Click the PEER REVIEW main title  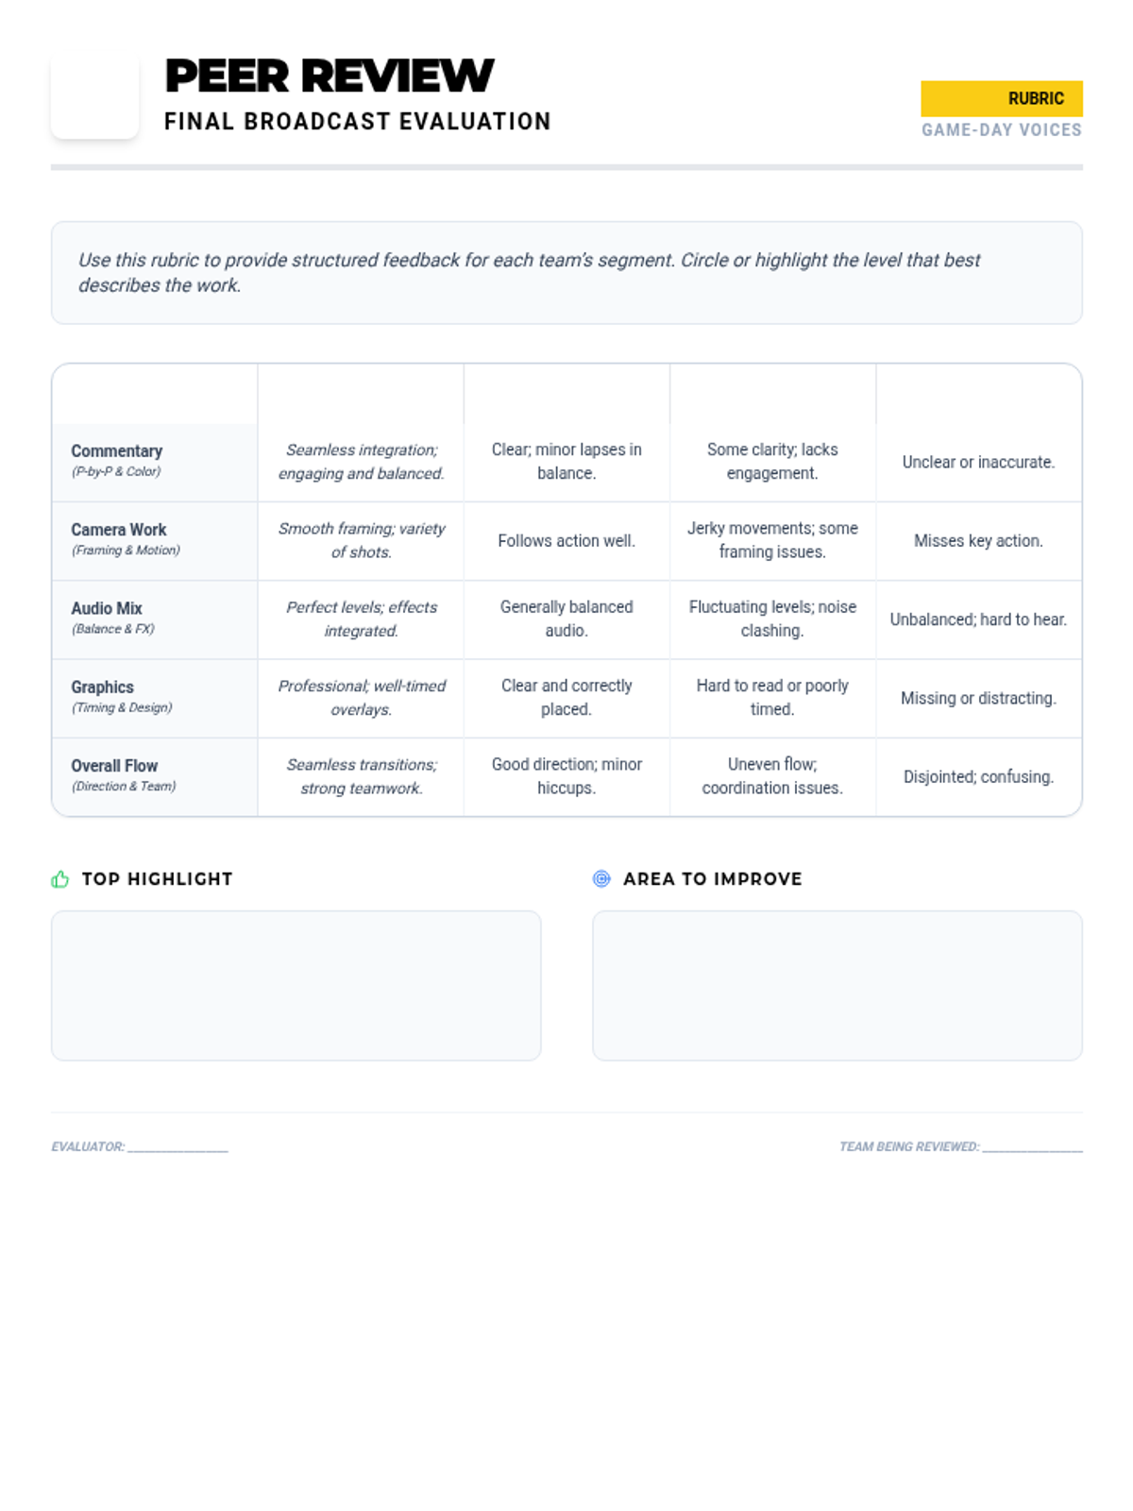pyautogui.click(x=329, y=76)
